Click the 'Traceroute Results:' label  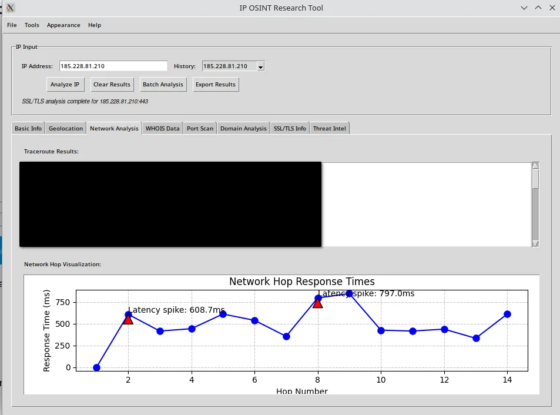click(x=51, y=152)
